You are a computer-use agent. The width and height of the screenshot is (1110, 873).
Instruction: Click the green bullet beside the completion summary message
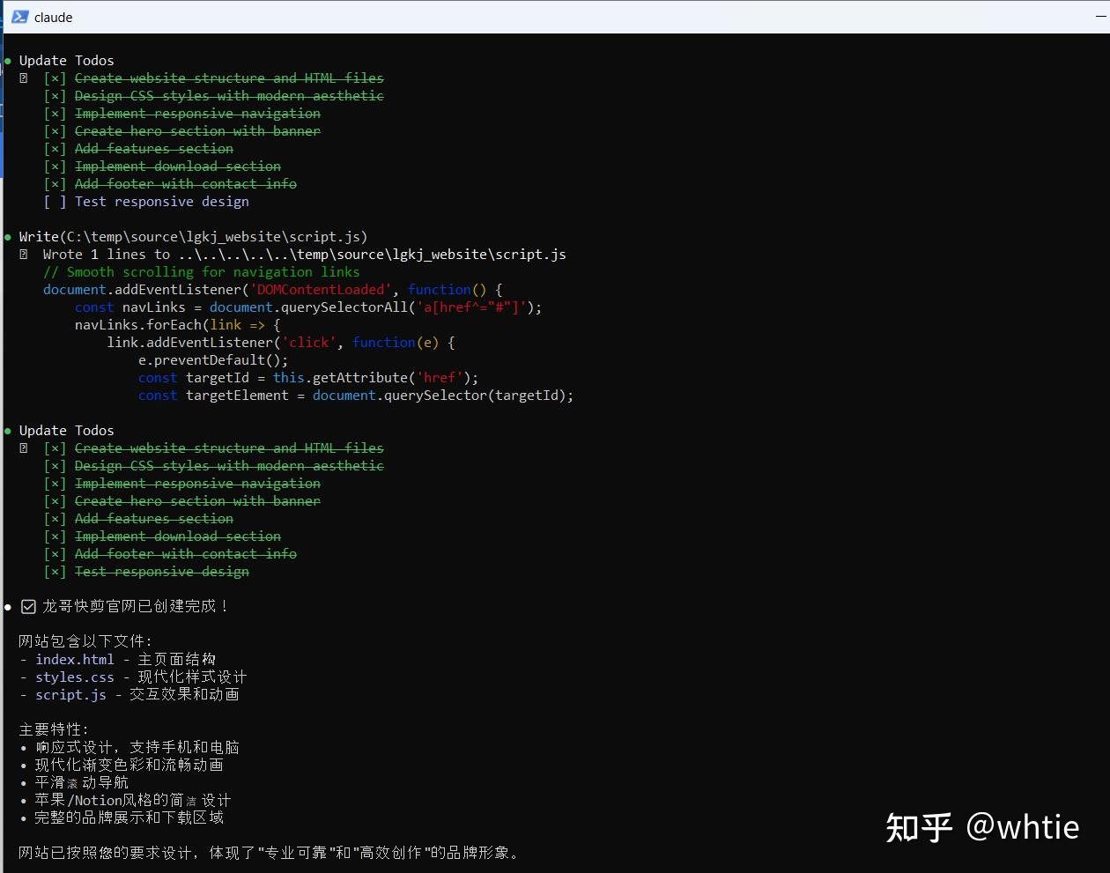[7, 606]
